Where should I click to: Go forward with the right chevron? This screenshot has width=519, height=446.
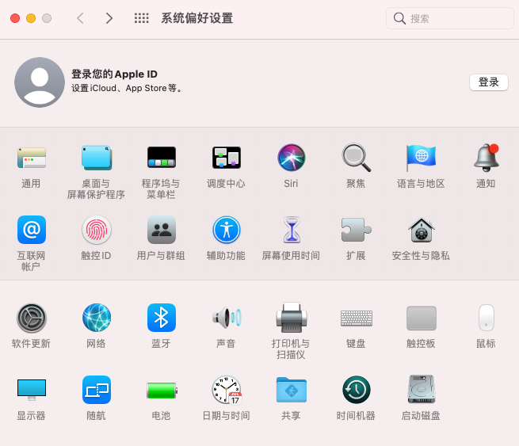click(109, 18)
